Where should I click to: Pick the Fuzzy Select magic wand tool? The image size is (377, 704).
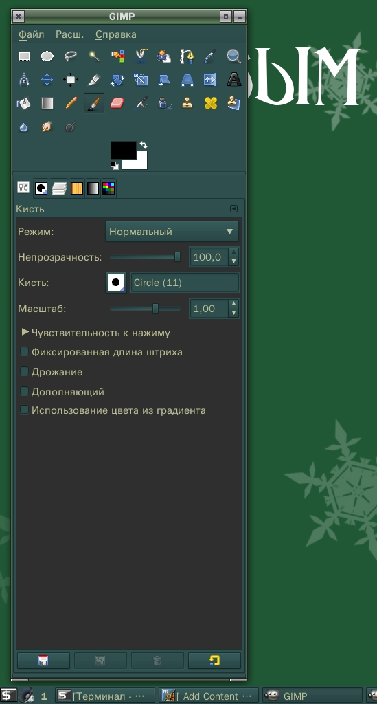(93, 56)
